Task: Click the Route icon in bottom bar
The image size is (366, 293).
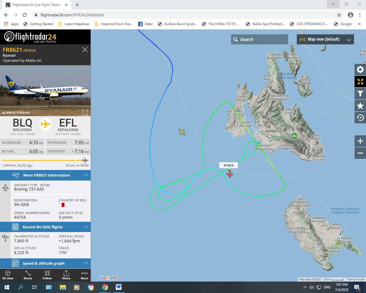Action: (28, 275)
